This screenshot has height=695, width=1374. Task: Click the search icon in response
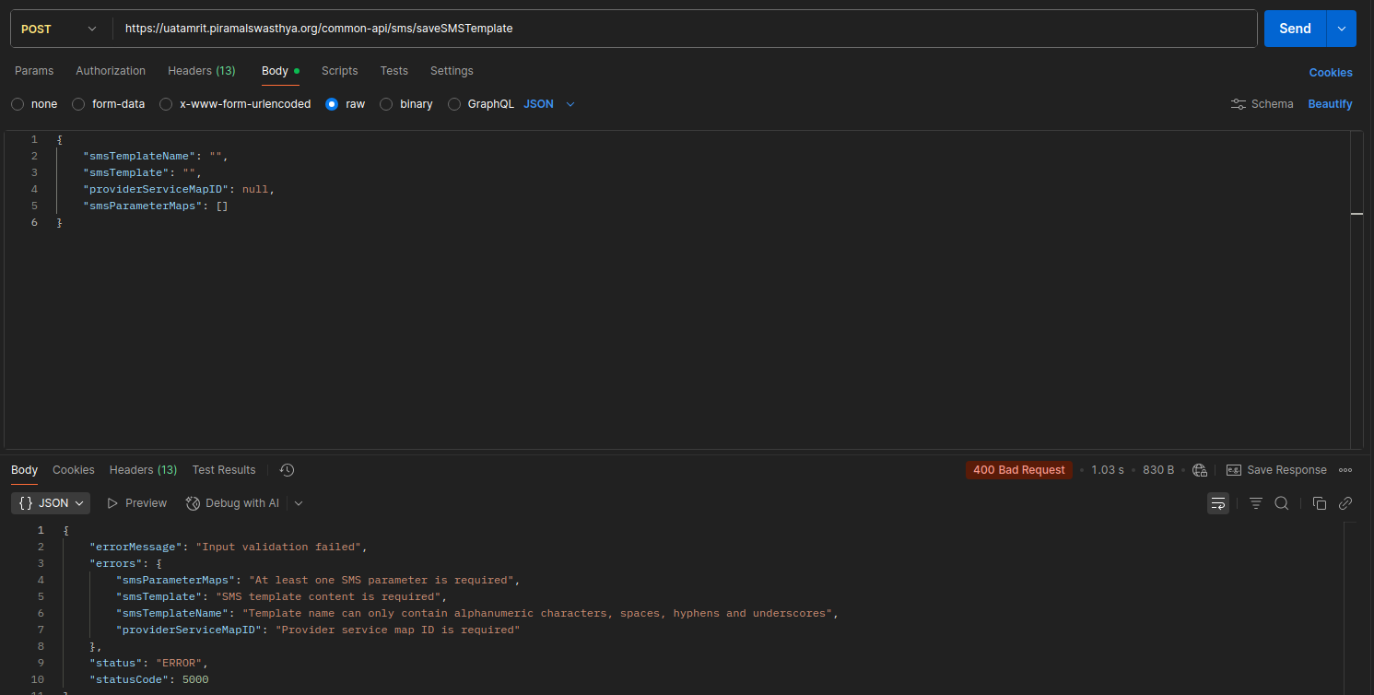click(x=1281, y=503)
